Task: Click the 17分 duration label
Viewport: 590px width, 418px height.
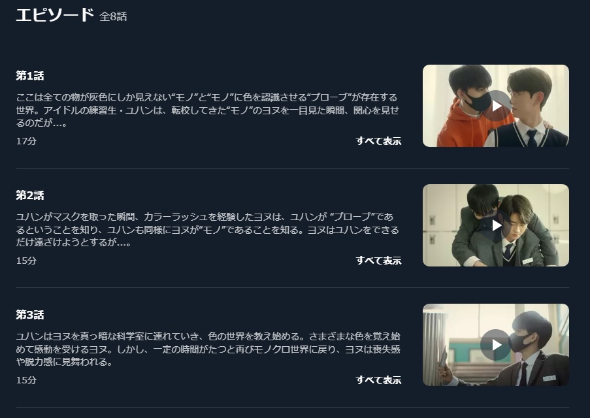Action: (26, 141)
